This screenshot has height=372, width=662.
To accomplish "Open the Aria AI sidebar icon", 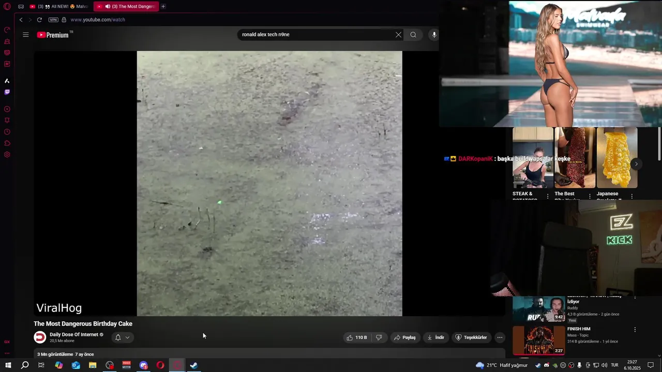I will pyautogui.click(x=7, y=81).
